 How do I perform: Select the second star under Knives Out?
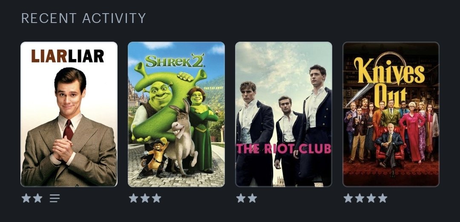point(359,198)
